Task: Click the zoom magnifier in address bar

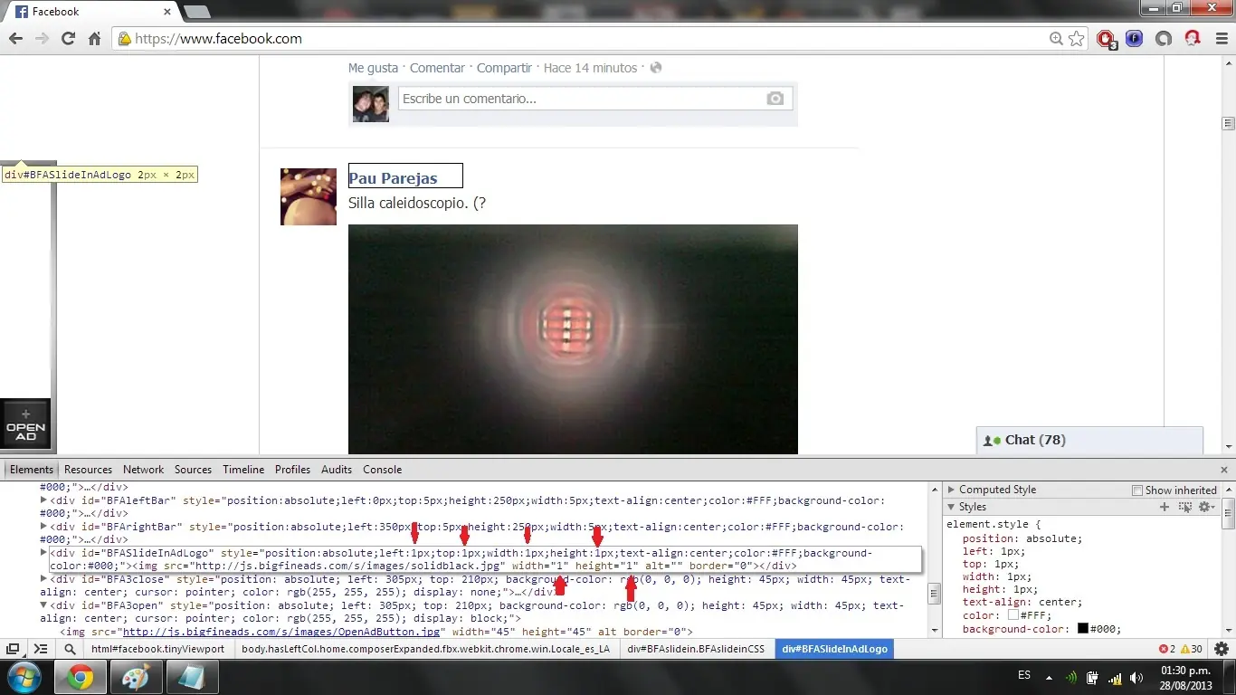Action: 1056,39
